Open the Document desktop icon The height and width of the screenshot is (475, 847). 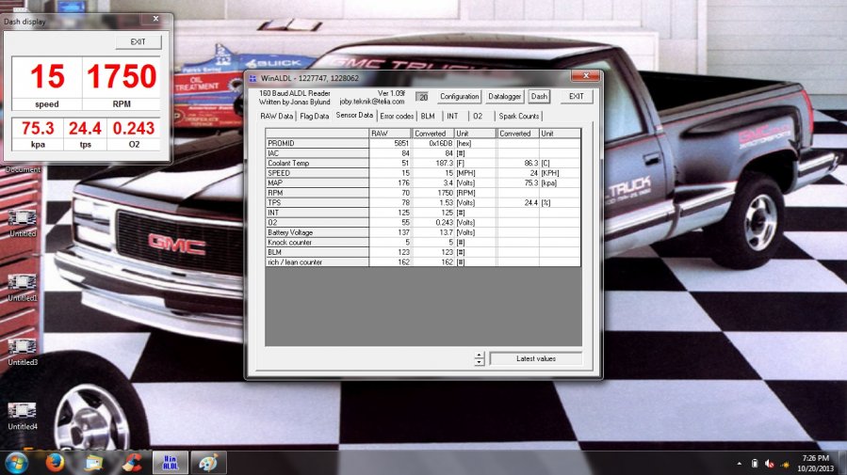click(x=23, y=169)
